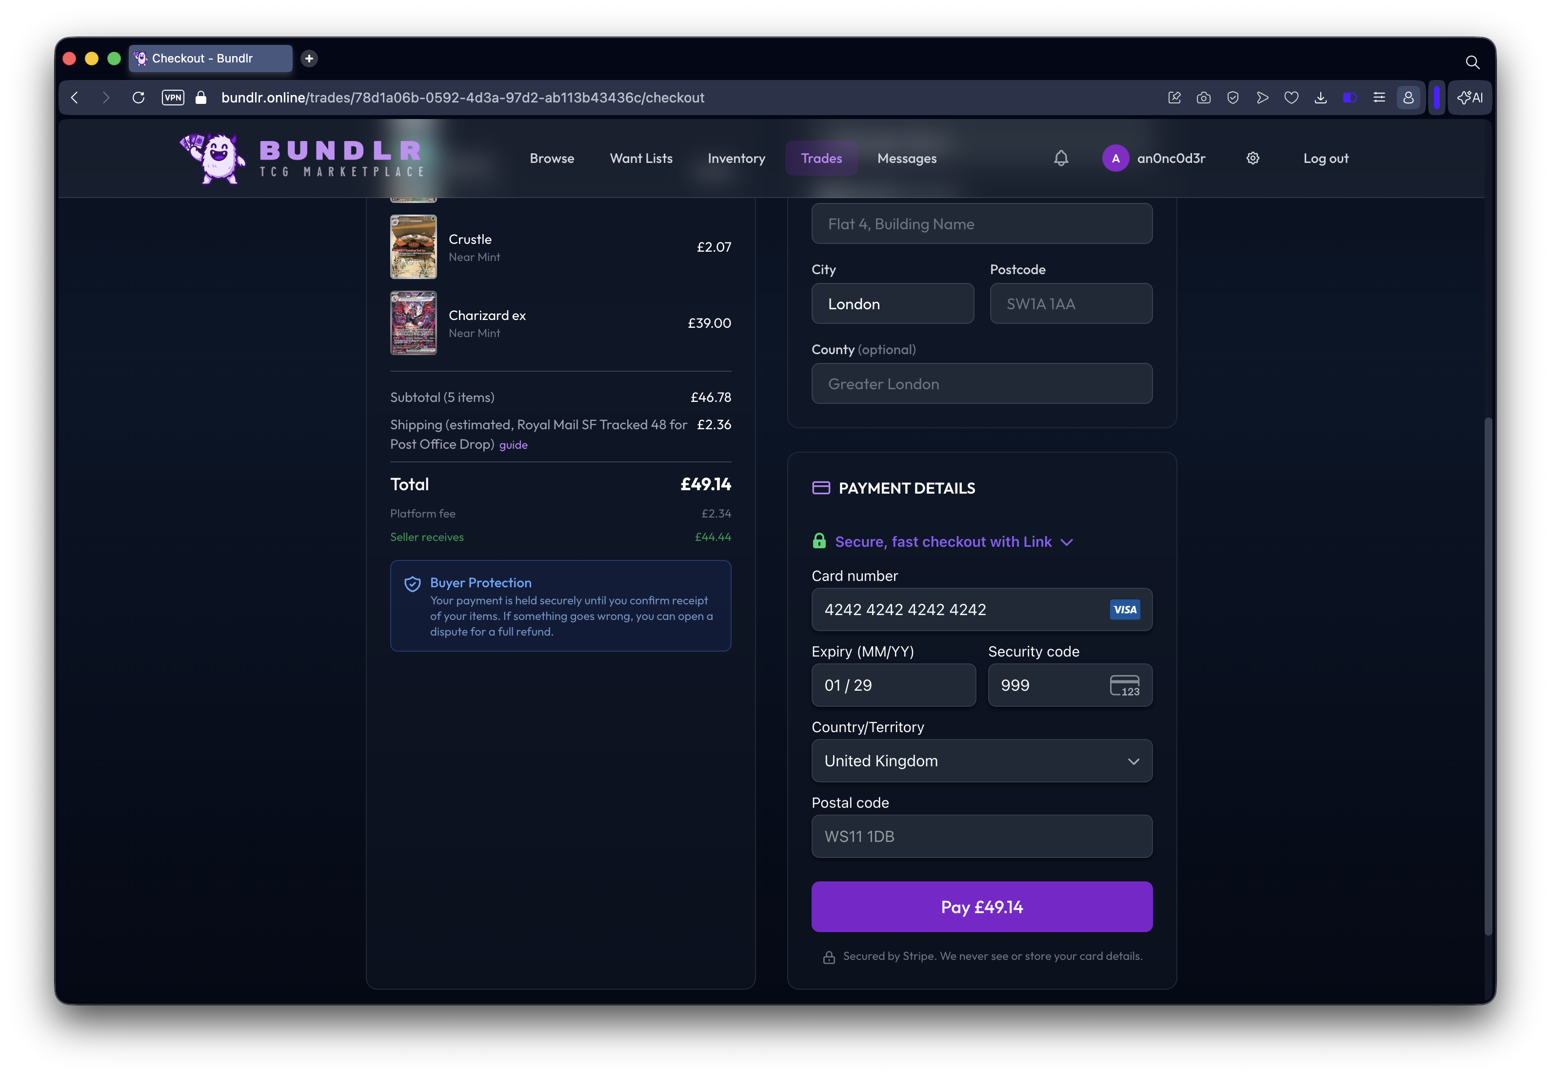Click the send/play arrow toolbar icon
Image resolution: width=1551 pixels, height=1077 pixels.
click(x=1262, y=97)
